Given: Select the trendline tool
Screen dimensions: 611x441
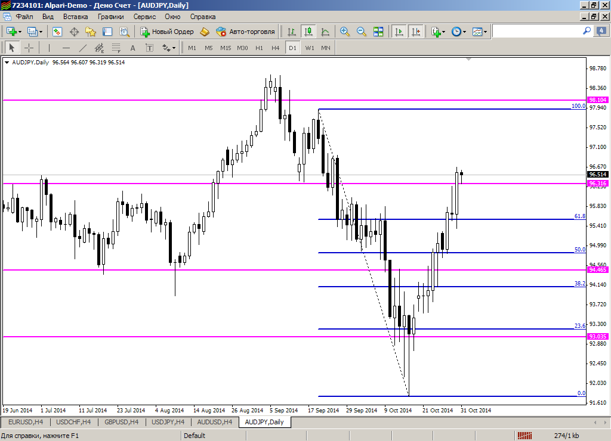Looking at the screenshot, I should click(82, 48).
